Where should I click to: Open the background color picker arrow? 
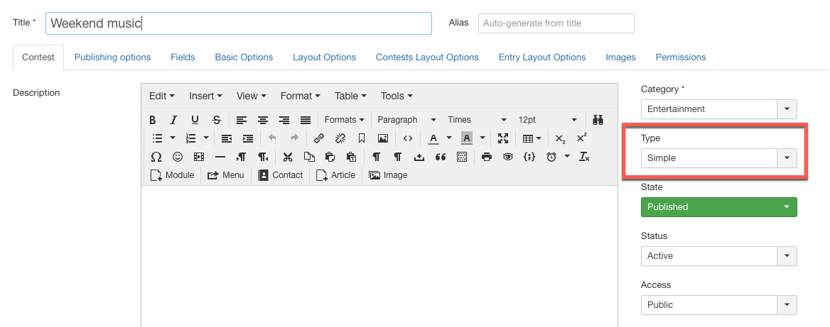(483, 138)
